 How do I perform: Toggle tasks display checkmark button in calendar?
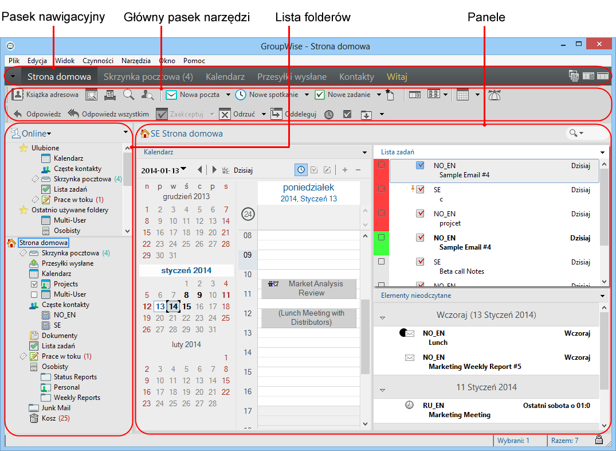click(x=314, y=170)
